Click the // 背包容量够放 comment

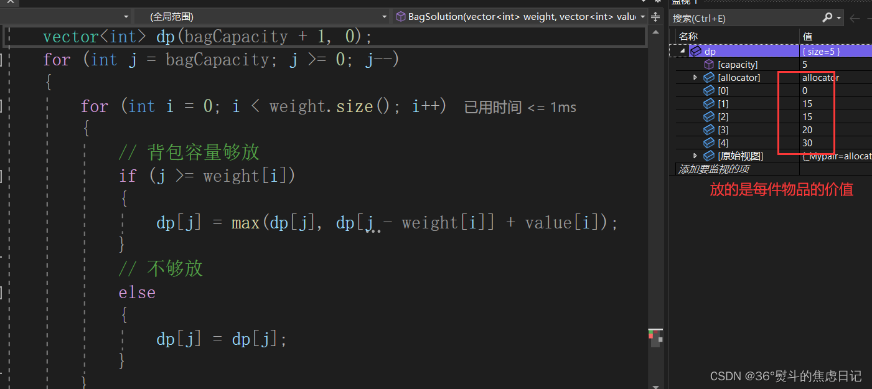(189, 152)
